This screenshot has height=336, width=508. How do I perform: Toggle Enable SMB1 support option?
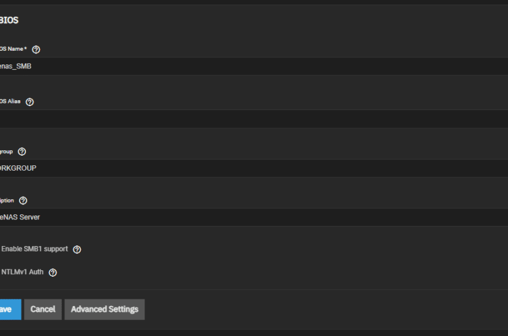click(35, 249)
